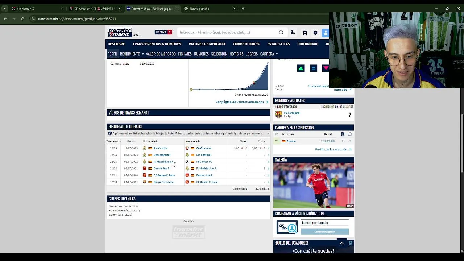464x261 pixels.
Task: Expand the transfer history info note
Action: [268, 133]
